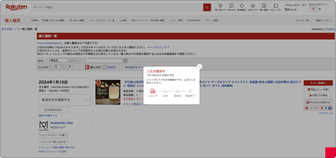The height and width of the screenshot is (158, 336).
Task: Open 楽天ペイオンライン決済 tab
Action: [148, 21]
